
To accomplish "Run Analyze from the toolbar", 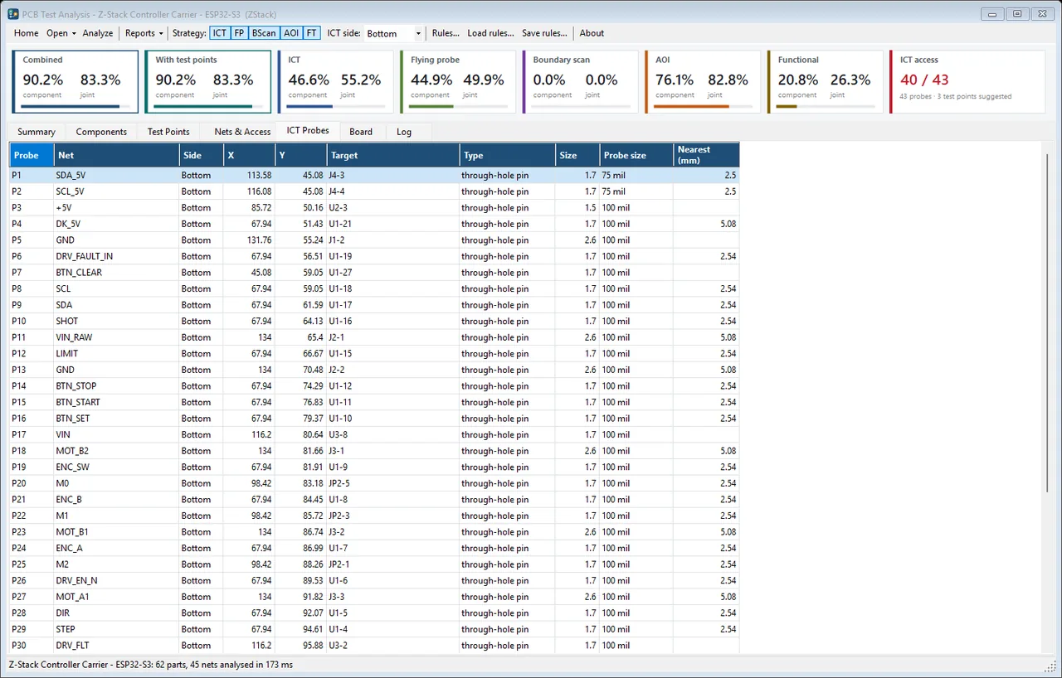I will (x=98, y=33).
